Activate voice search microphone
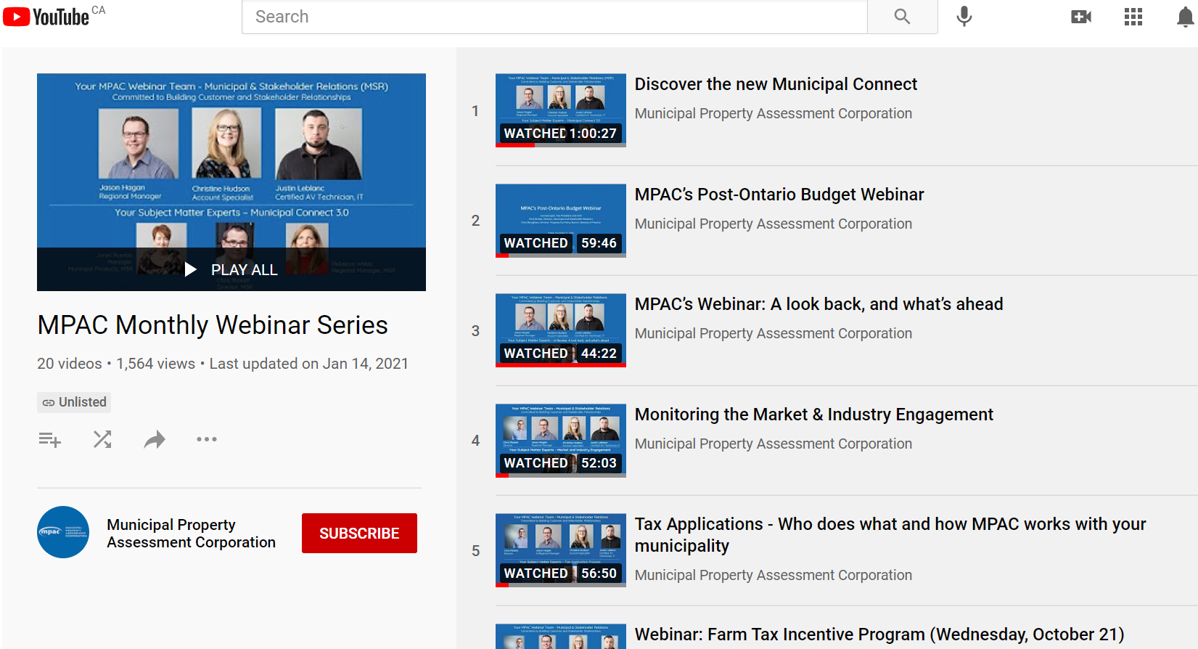The image size is (1198, 649). [964, 17]
